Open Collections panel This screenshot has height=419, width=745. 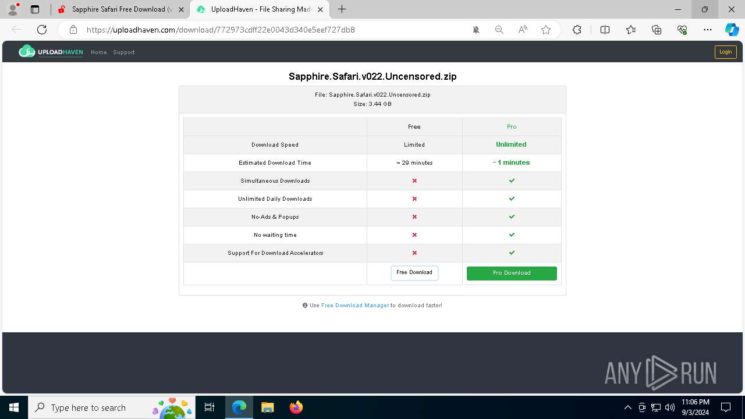(x=657, y=30)
